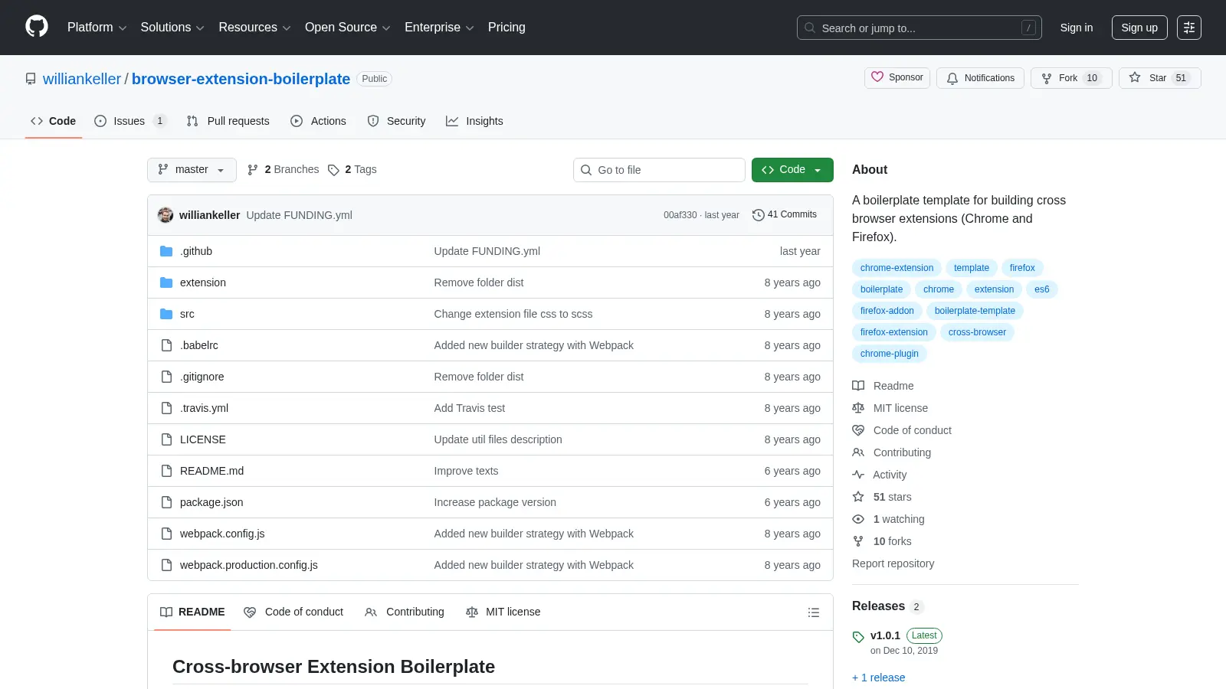Click the Notifications bell icon
Viewport: 1226px width, 689px height.
tap(952, 78)
